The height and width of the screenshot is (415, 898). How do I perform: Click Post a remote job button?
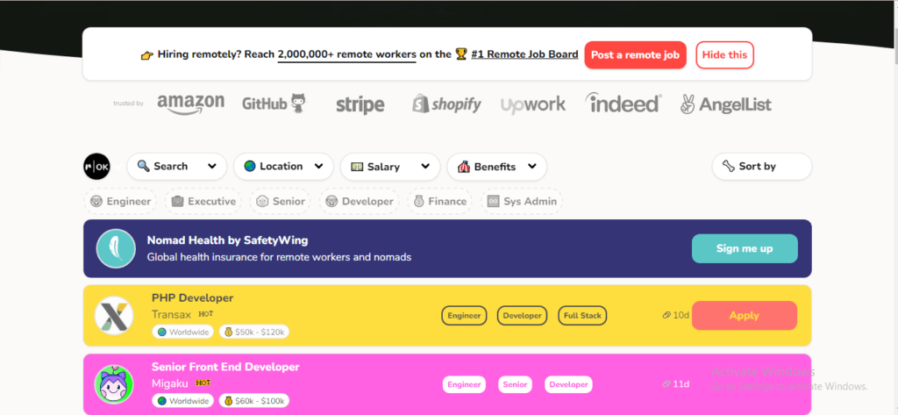pyautogui.click(x=635, y=55)
